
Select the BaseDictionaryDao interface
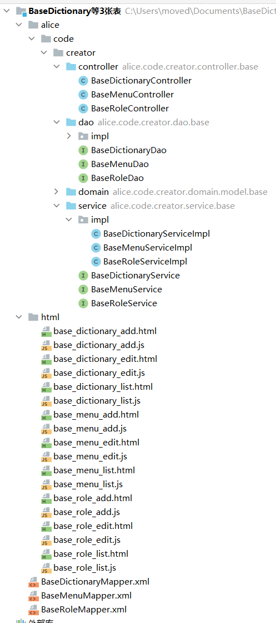[x=128, y=150]
